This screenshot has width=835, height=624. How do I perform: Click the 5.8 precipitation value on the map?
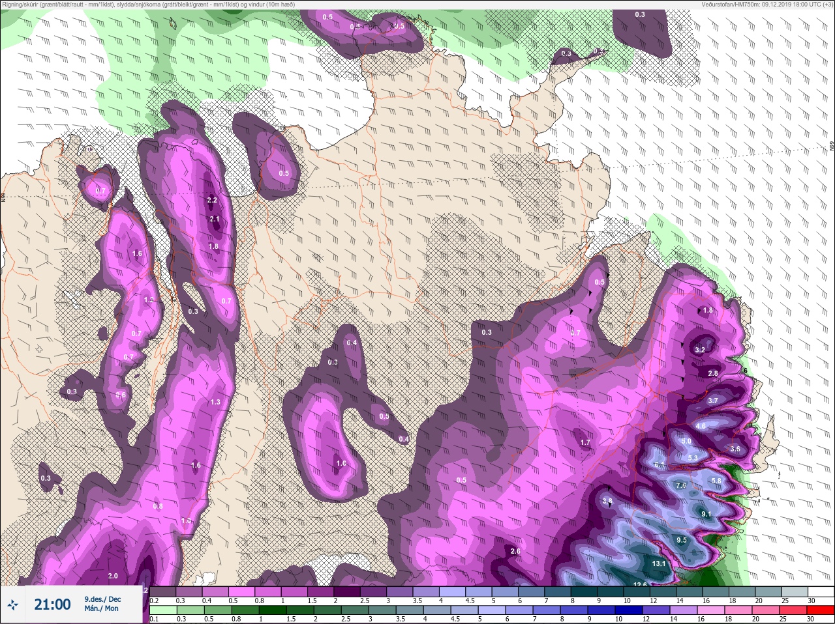[x=716, y=481]
